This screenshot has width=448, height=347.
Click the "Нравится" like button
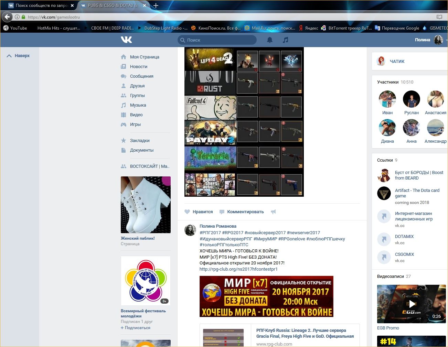pos(199,212)
